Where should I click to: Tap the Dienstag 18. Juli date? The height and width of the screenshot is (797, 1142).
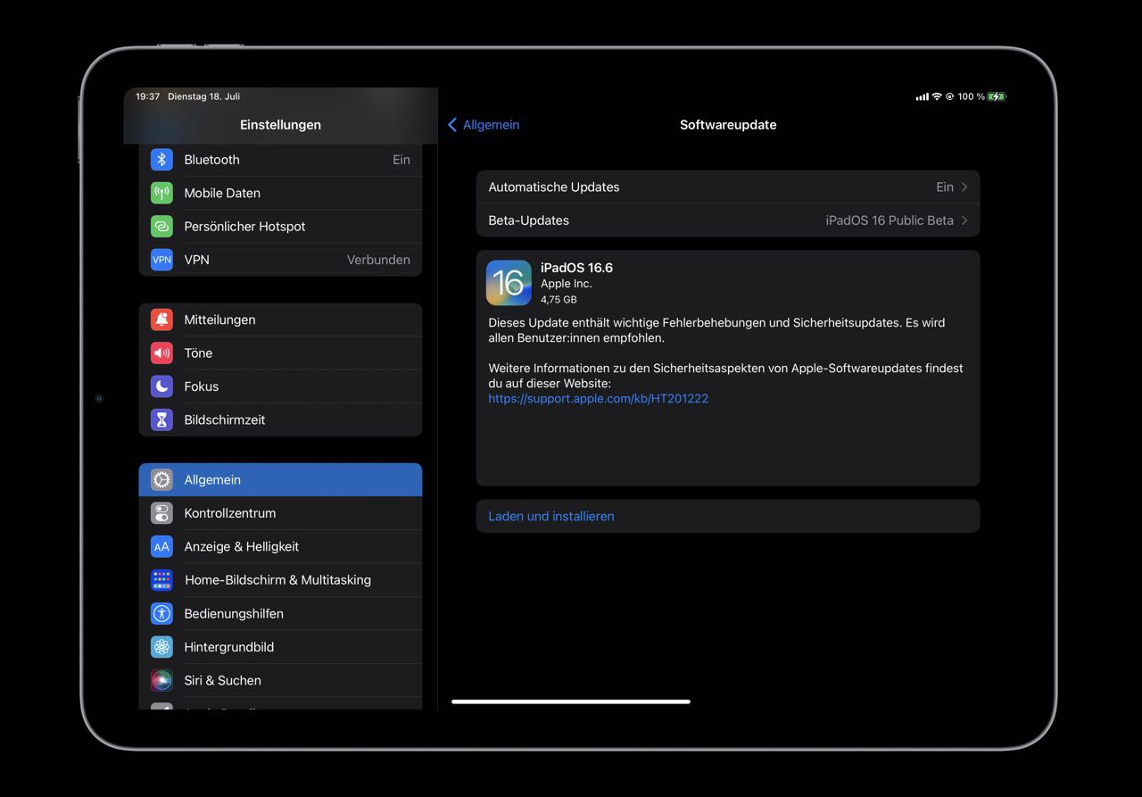click(203, 96)
